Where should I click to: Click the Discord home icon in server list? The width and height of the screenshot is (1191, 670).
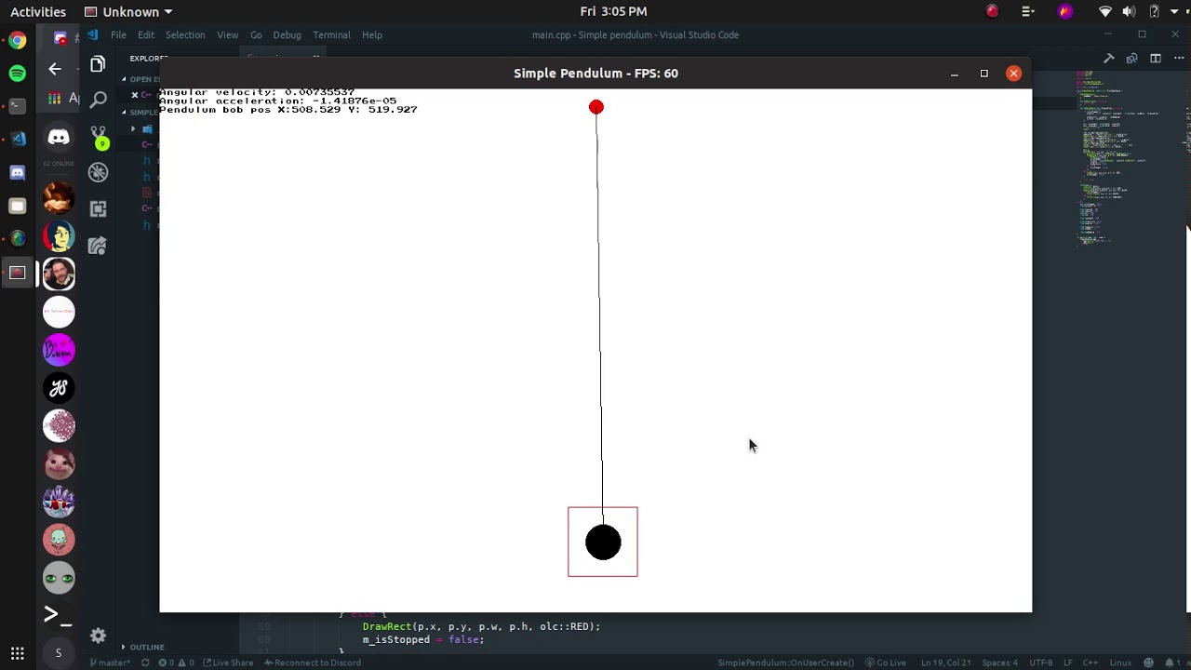tap(59, 138)
